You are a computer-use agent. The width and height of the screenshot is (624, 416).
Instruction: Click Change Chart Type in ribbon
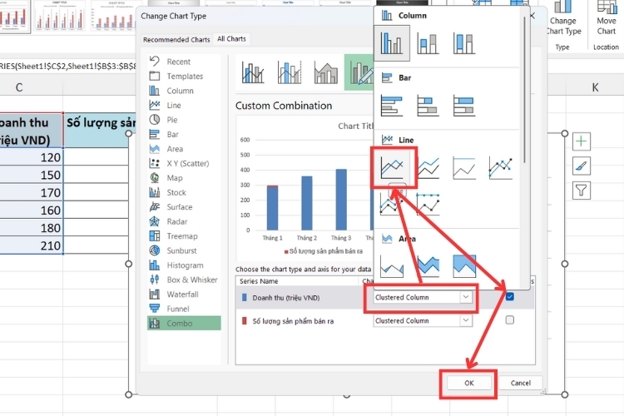[563, 19]
